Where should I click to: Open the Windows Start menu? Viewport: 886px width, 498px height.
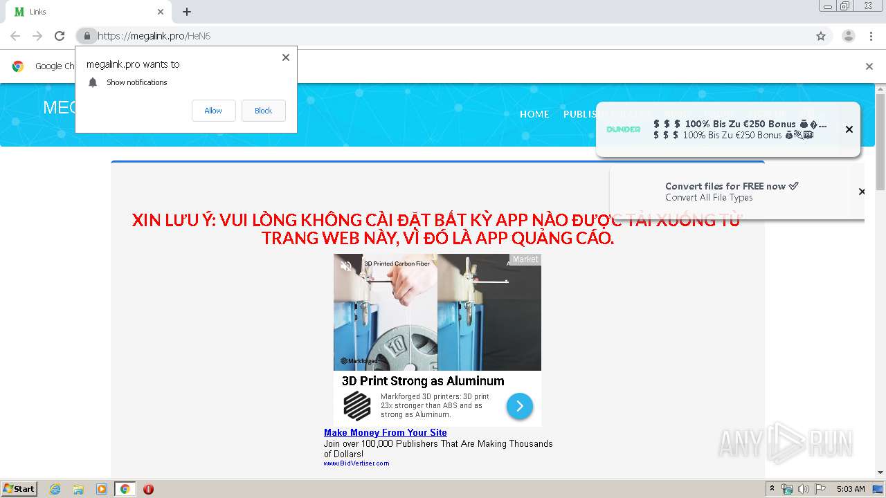pos(19,489)
